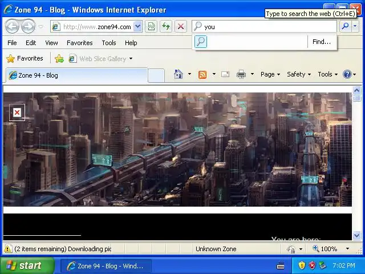This screenshot has width=365, height=274.
Task: Expand the security icon dropdown in status bar
Action: (x=301, y=249)
